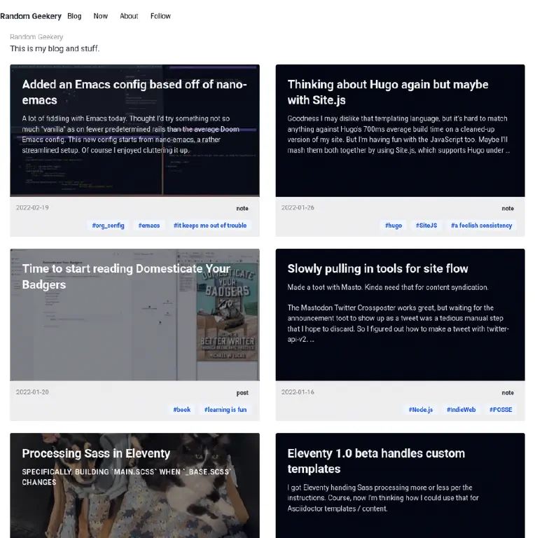Click the 'Mastodon Twitter Crossposter works great' paragraph
Screen dimensions: 535x538
click(x=398, y=323)
